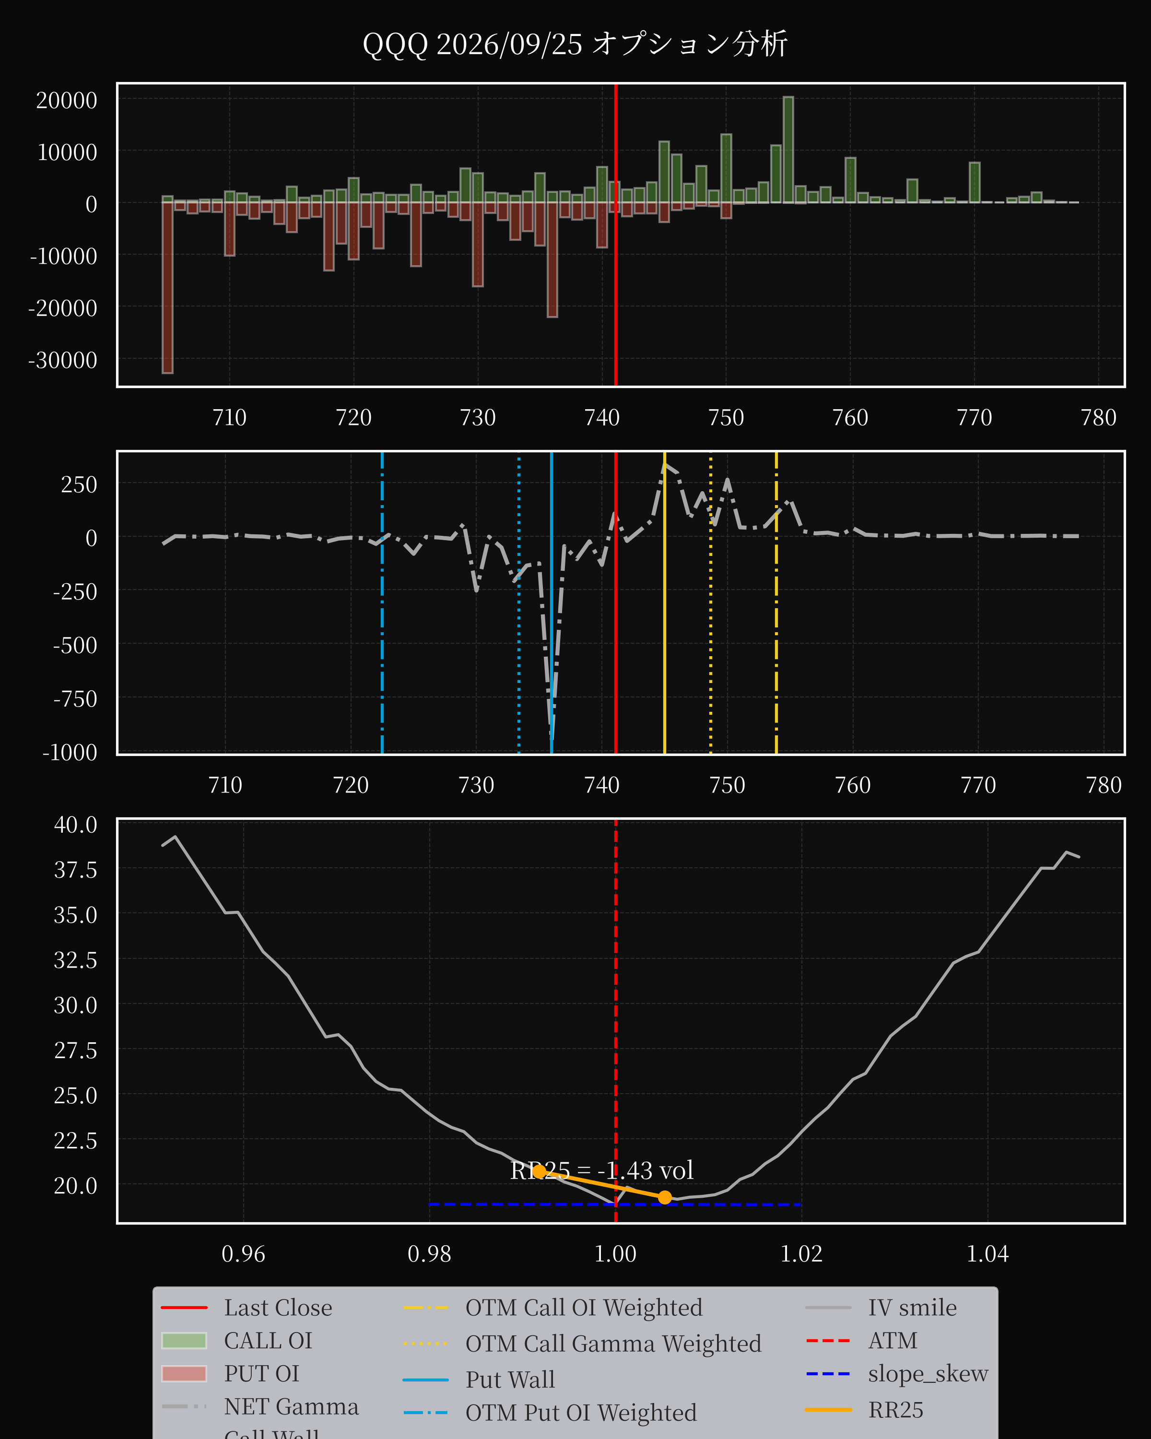Click the "-20000" y-axis label in the OI chart

tap(63, 308)
